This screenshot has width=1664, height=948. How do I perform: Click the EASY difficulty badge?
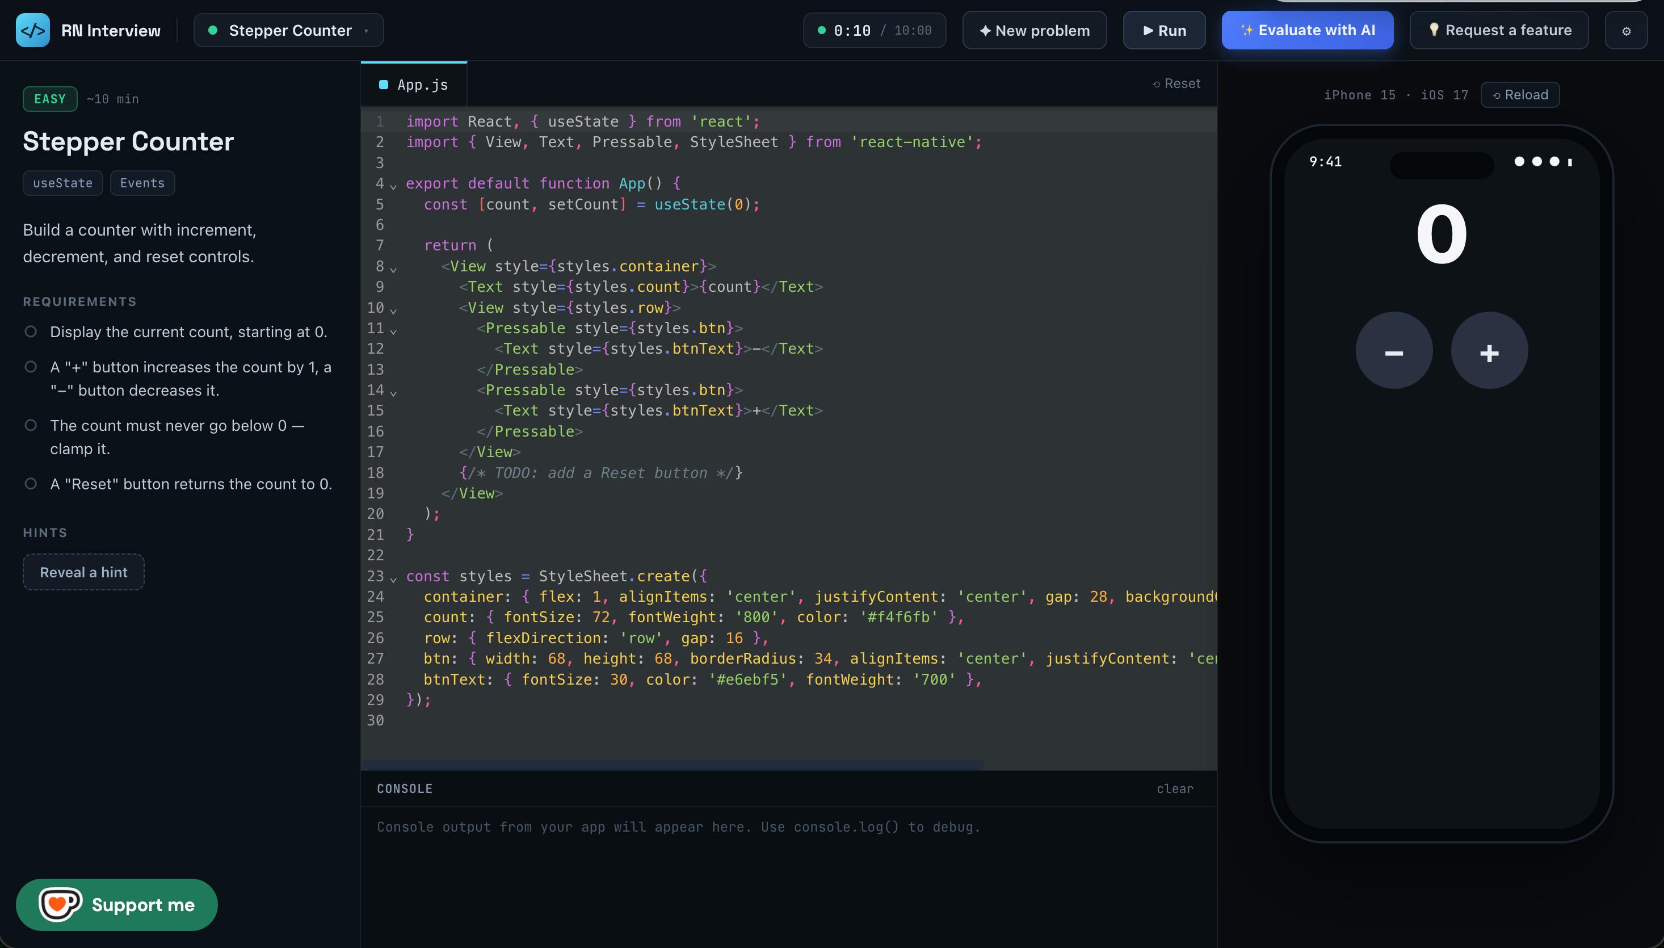tap(50, 99)
